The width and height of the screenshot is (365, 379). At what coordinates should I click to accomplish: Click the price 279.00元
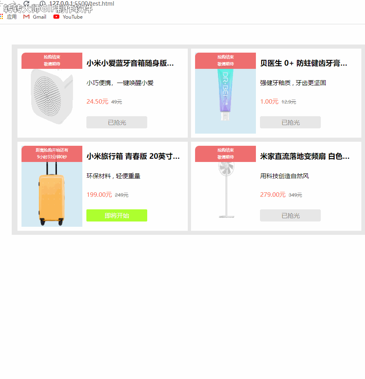coord(273,195)
